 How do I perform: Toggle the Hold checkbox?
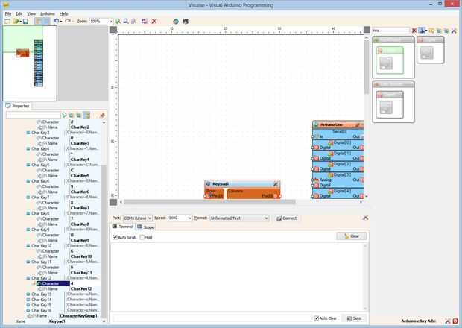(x=142, y=237)
